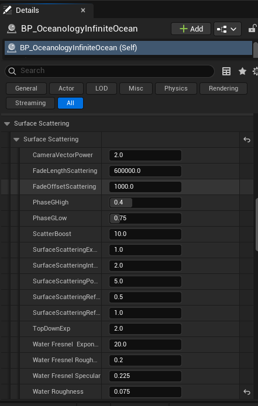Filter by Misc category

[136, 88]
